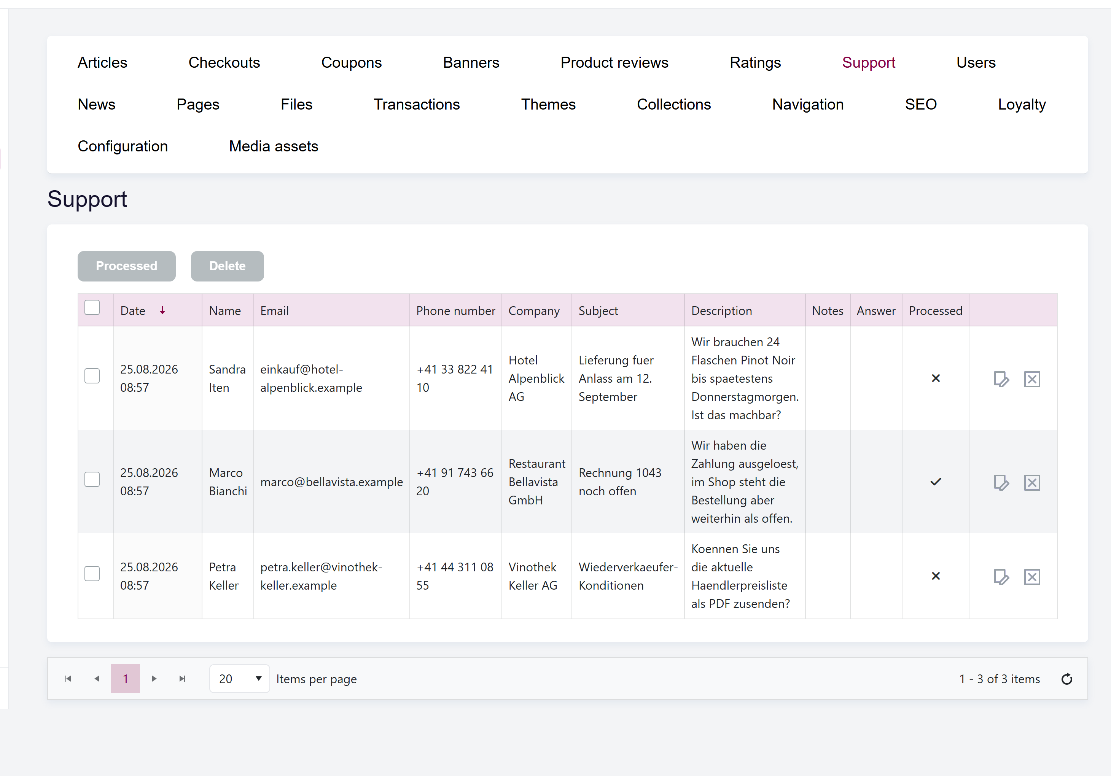
Task: Go to the previous page
Action: 97,679
